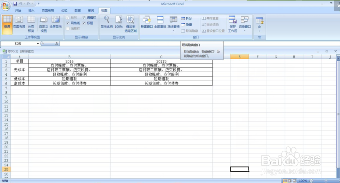Open the View (视图) tab
The height and width of the screenshot is (183, 340).
point(104,11)
